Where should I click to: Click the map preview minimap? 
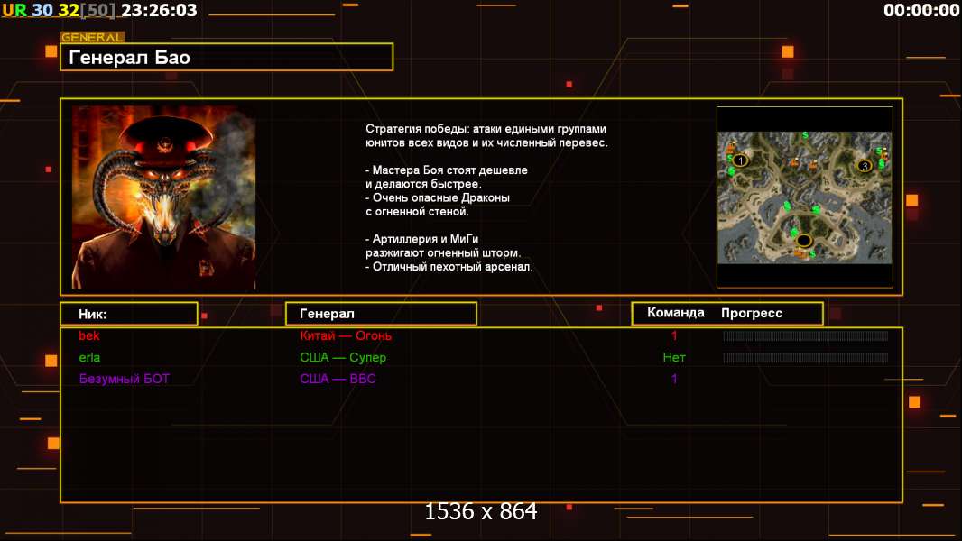[x=805, y=197]
